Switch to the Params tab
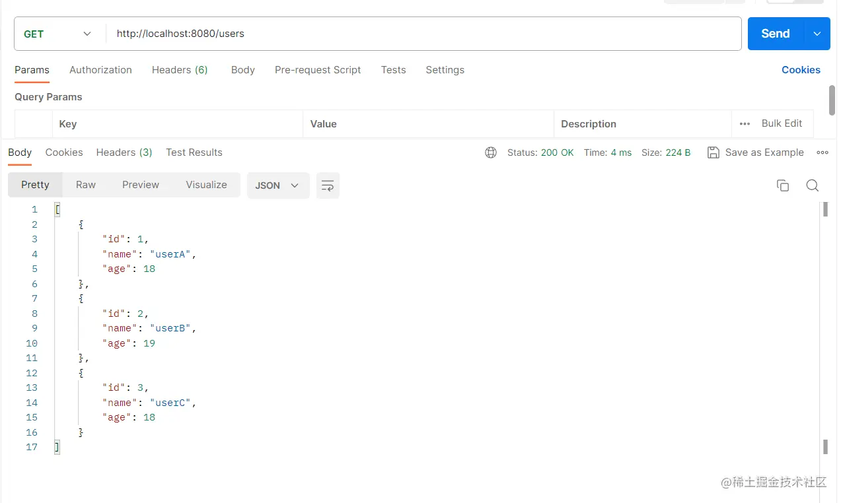The image size is (841, 503). (32, 70)
